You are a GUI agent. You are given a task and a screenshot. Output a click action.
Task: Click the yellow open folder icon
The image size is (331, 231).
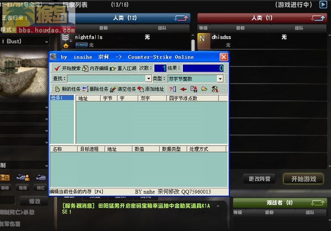pos(204,89)
